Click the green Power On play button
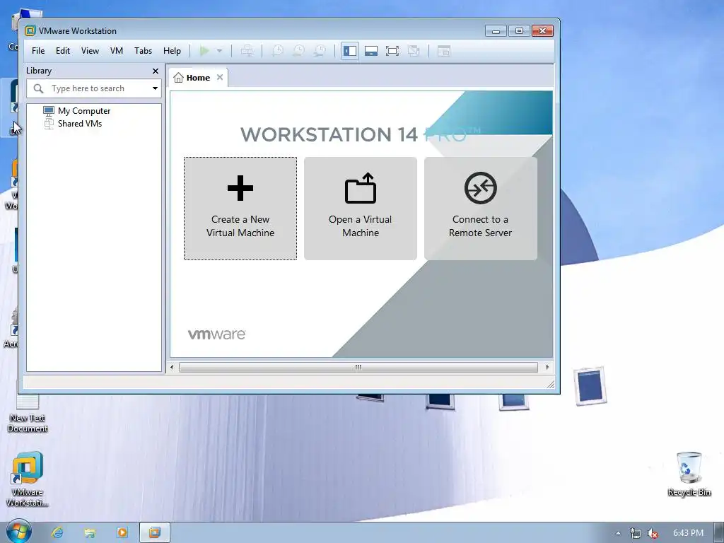Screen dimensions: 724x543 [x=204, y=51]
